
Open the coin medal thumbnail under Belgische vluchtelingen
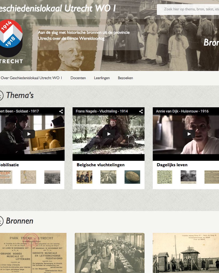tap(132, 177)
